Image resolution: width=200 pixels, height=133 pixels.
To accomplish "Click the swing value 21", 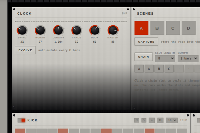I will tap(22, 42).
